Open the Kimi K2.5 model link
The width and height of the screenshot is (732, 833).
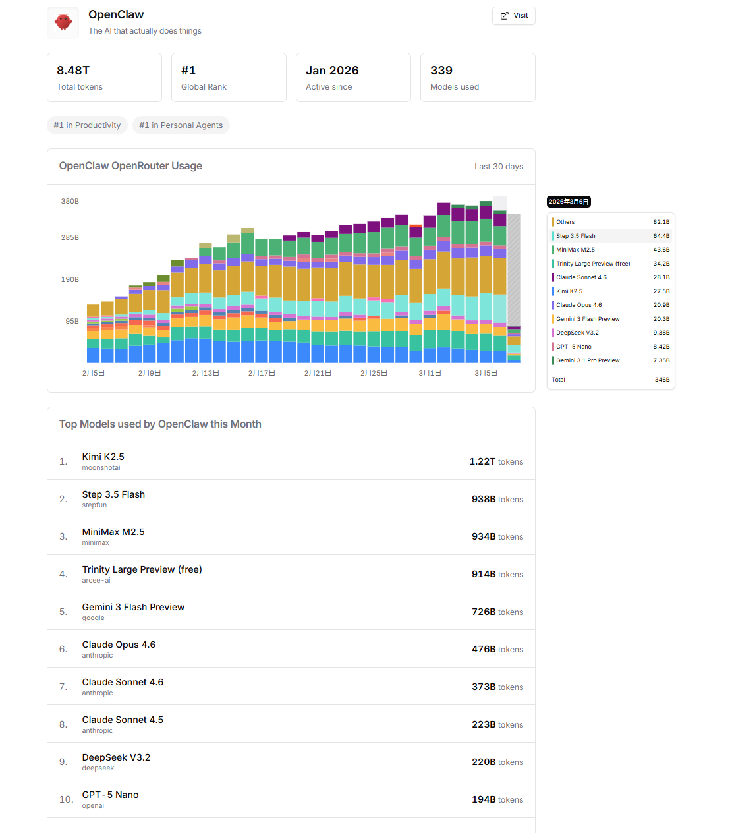pyautogui.click(x=103, y=457)
